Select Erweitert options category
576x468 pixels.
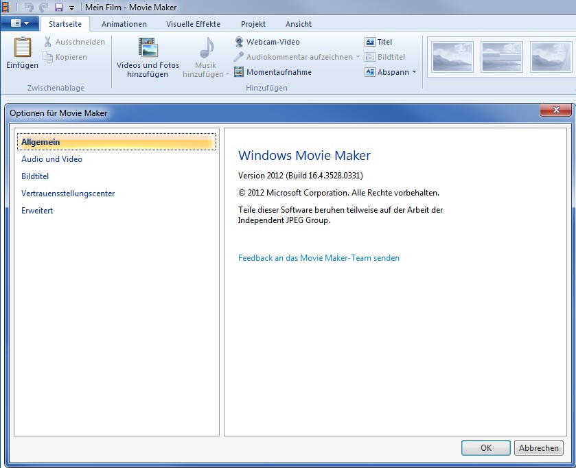coord(37,210)
